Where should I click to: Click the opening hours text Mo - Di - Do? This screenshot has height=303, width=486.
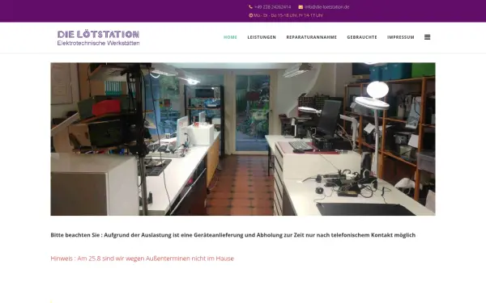[x=288, y=15]
